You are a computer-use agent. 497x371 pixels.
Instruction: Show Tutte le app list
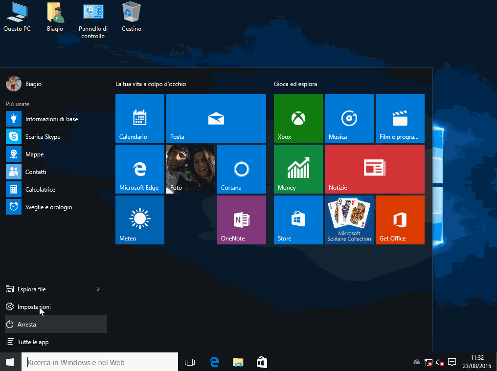[33, 342]
